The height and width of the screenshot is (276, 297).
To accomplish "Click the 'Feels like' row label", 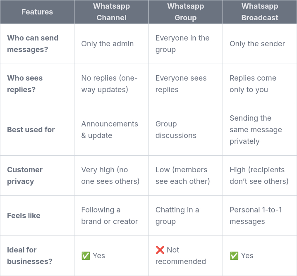I will (x=24, y=216).
